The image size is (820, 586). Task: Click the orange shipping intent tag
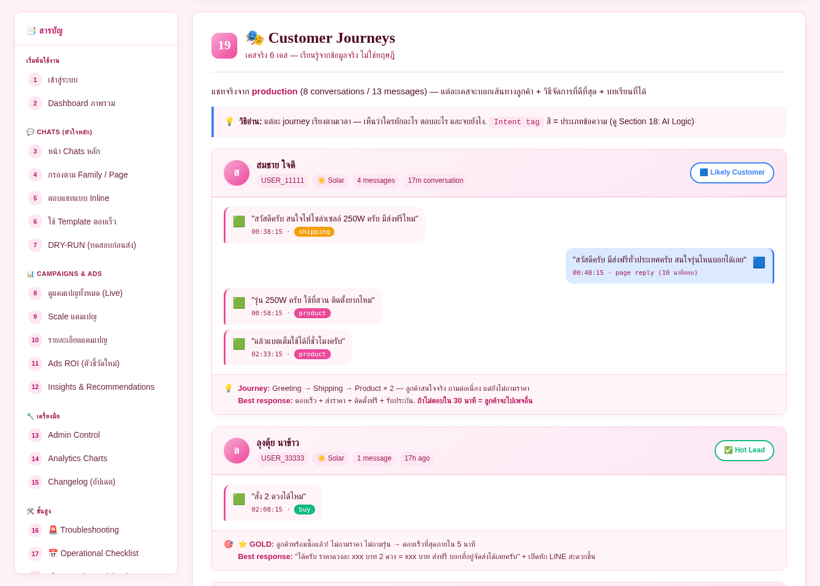[x=314, y=232]
